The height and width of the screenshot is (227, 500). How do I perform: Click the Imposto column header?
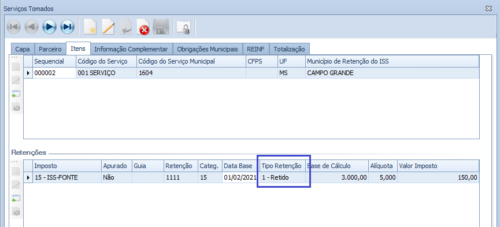[x=67, y=166]
